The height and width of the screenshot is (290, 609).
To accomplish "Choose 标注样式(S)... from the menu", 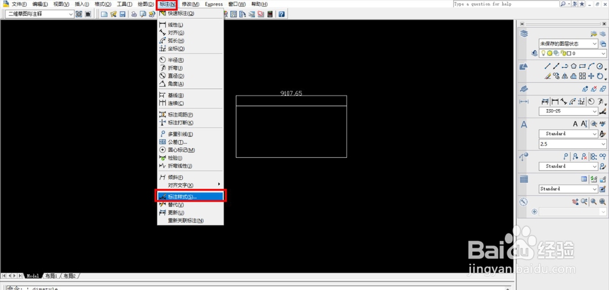I will [190, 197].
